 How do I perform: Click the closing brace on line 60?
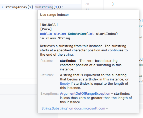pyautogui.click(x=113, y=4)
